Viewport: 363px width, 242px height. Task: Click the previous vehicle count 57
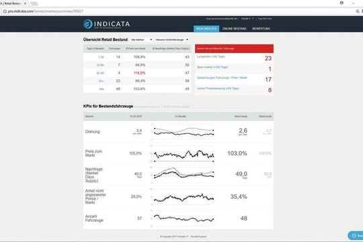click(x=139, y=218)
